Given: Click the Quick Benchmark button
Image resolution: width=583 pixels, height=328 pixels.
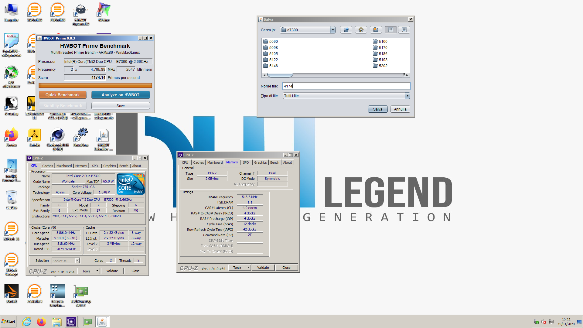Looking at the screenshot, I should [x=63, y=95].
